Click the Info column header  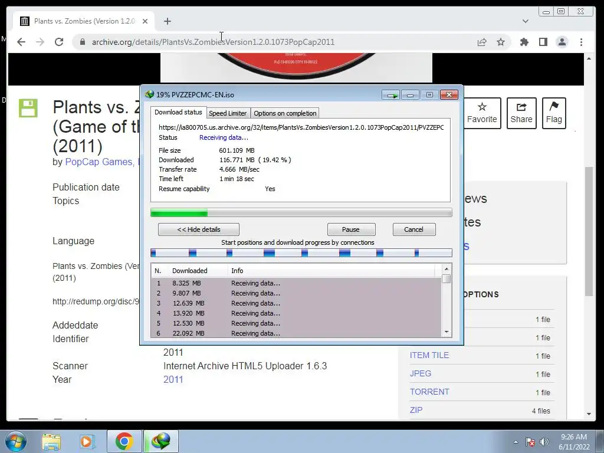(x=331, y=271)
